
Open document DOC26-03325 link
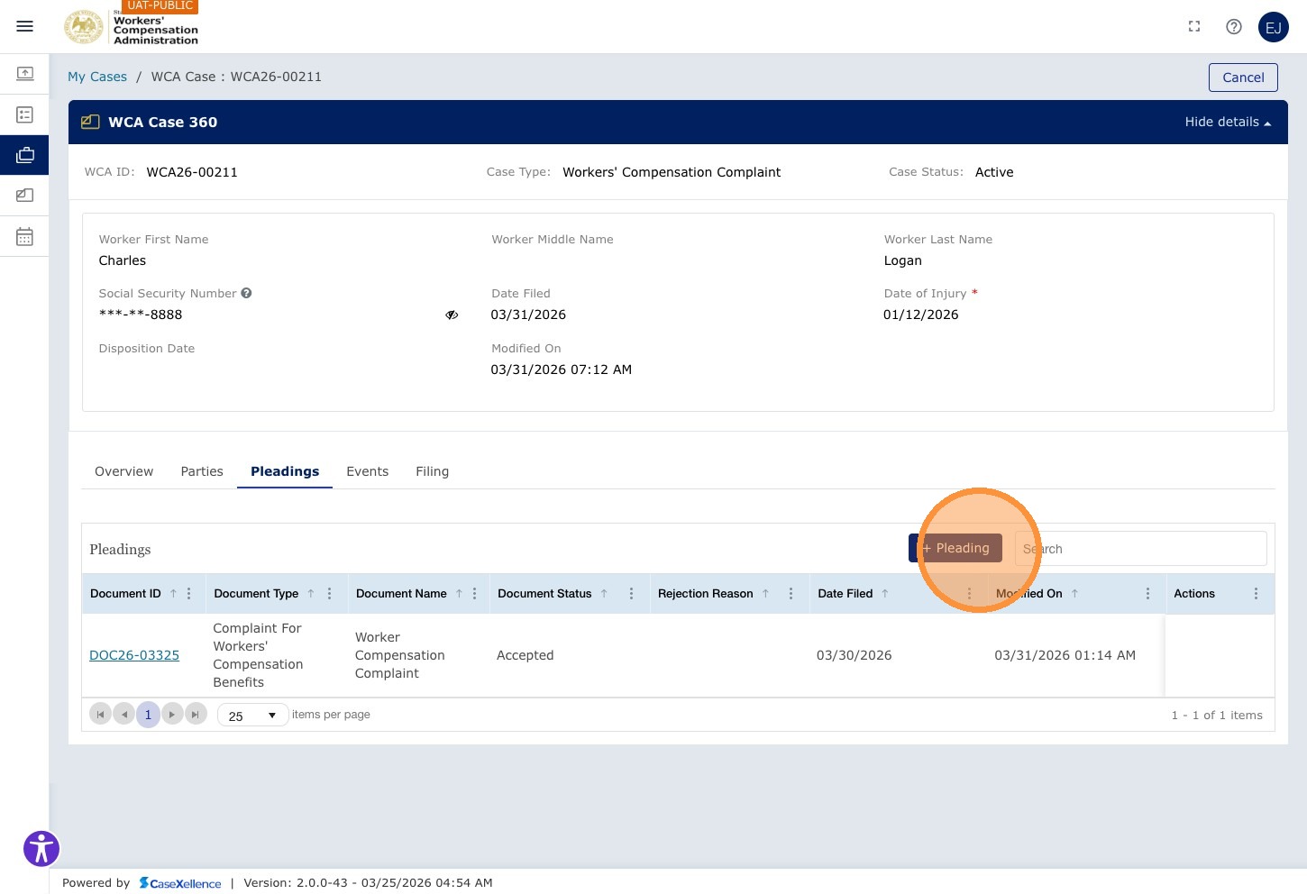tap(134, 655)
